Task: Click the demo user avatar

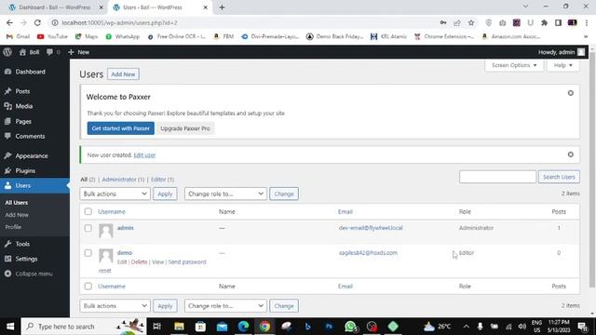Action: [x=105, y=256]
